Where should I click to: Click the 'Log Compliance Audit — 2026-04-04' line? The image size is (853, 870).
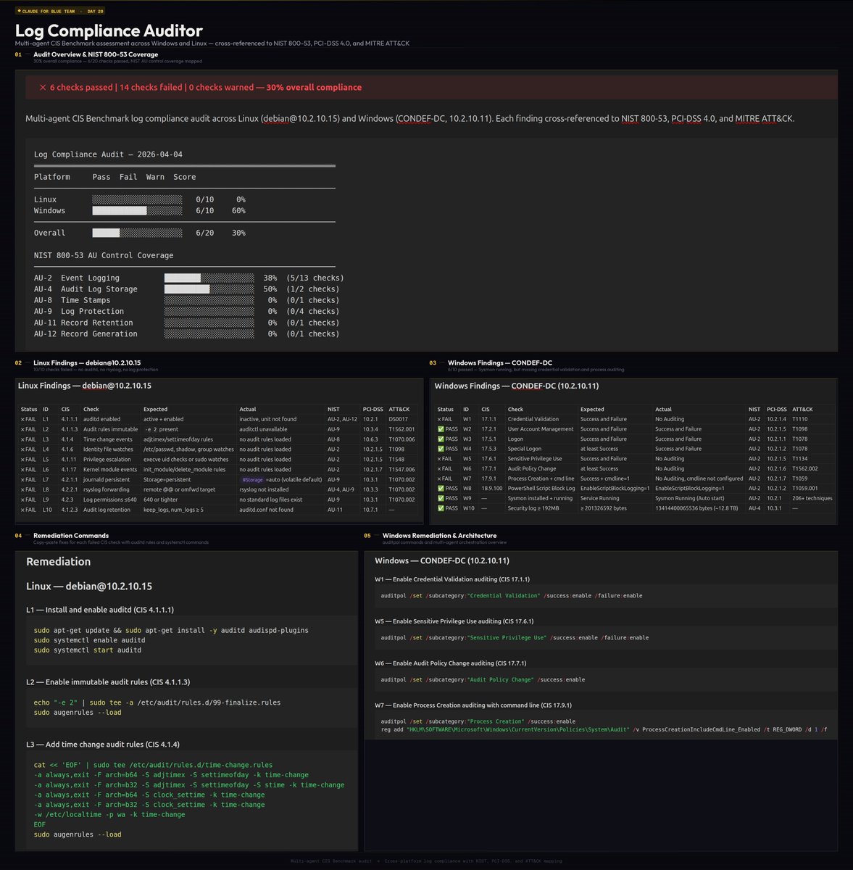[x=108, y=154]
